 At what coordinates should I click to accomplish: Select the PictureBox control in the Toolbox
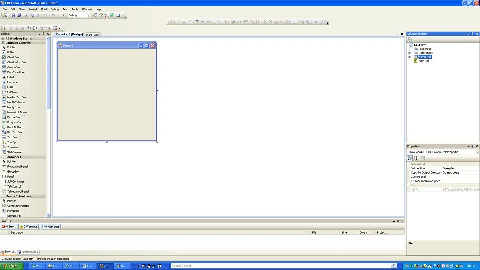tap(14, 117)
